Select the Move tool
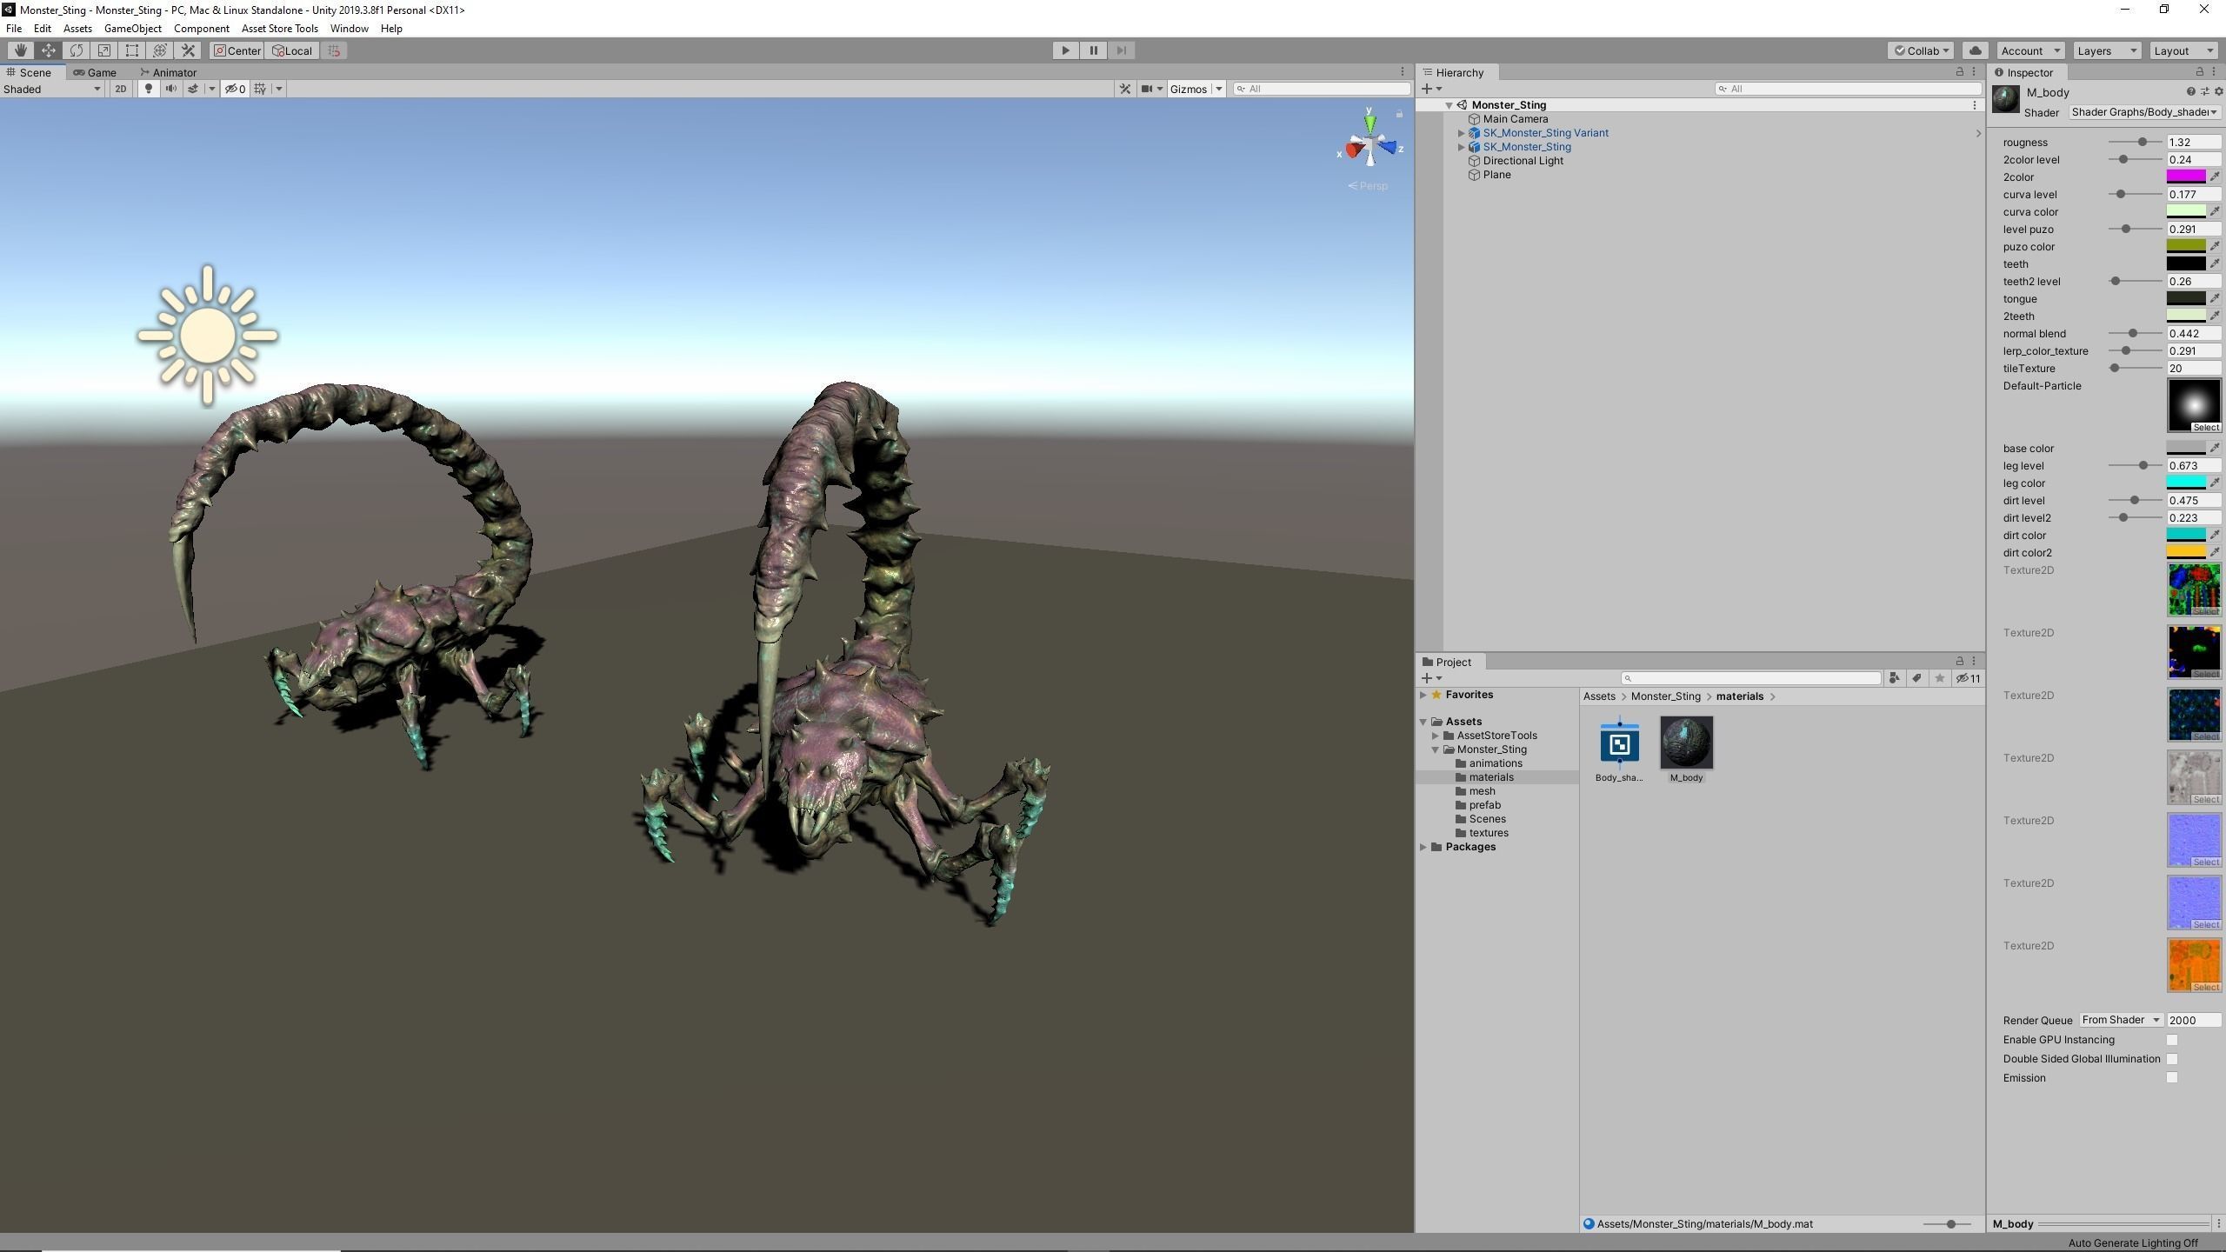 tap(49, 50)
